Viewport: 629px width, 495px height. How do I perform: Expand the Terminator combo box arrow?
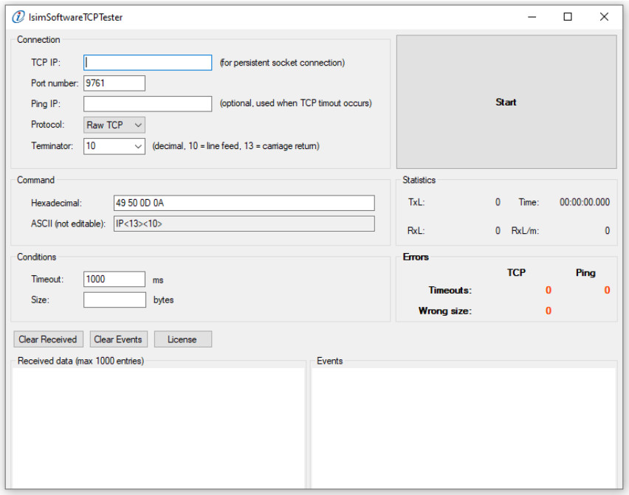(138, 146)
